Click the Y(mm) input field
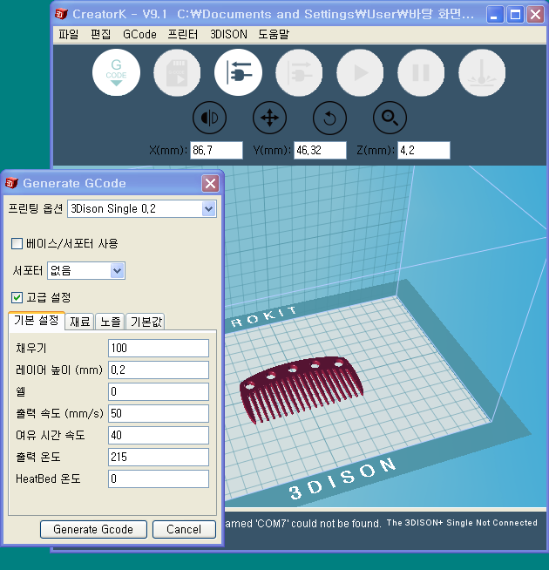Viewport: 549px width, 570px height. (x=320, y=150)
